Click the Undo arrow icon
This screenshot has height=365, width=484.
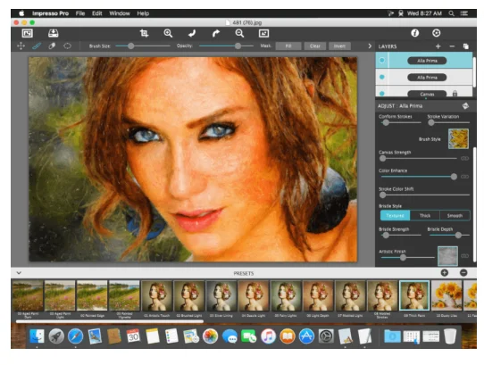[x=192, y=33]
